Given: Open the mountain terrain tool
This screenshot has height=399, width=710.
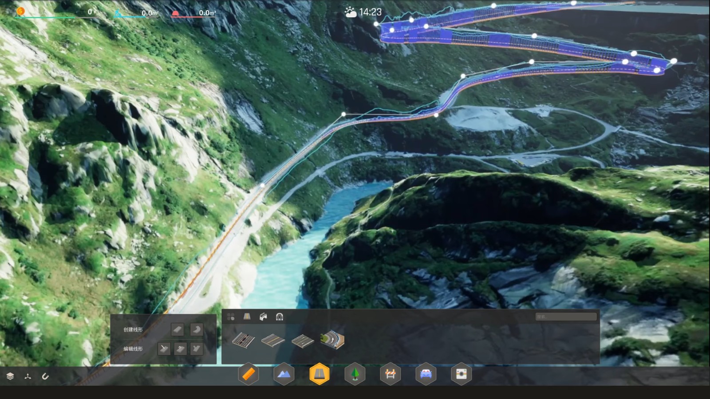Looking at the screenshot, I should (x=284, y=375).
